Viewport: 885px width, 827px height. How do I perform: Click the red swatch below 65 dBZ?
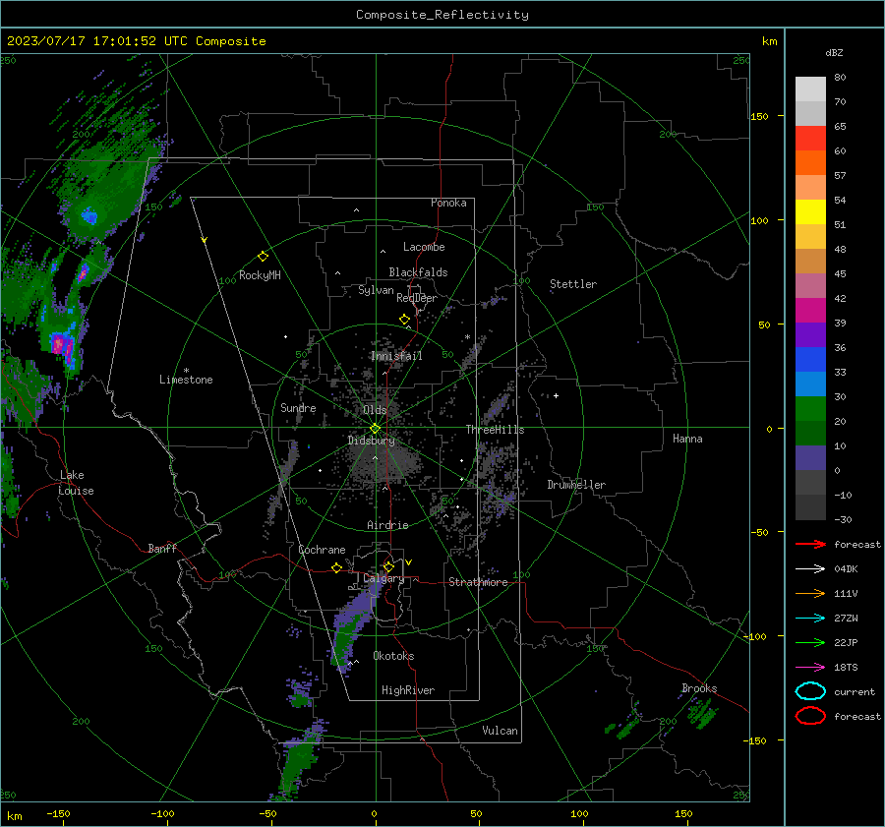(810, 138)
